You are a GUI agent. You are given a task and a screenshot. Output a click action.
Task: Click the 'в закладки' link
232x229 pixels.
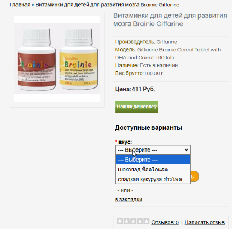(128, 200)
